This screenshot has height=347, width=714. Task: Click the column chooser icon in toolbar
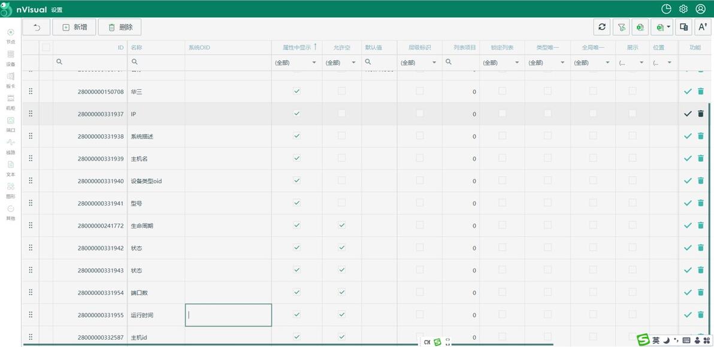tap(683, 27)
